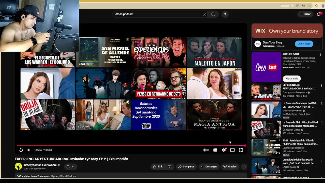Screen dimensions: 325x183
Task: Add page to favorites star icon
Action: [x=309, y=6]
